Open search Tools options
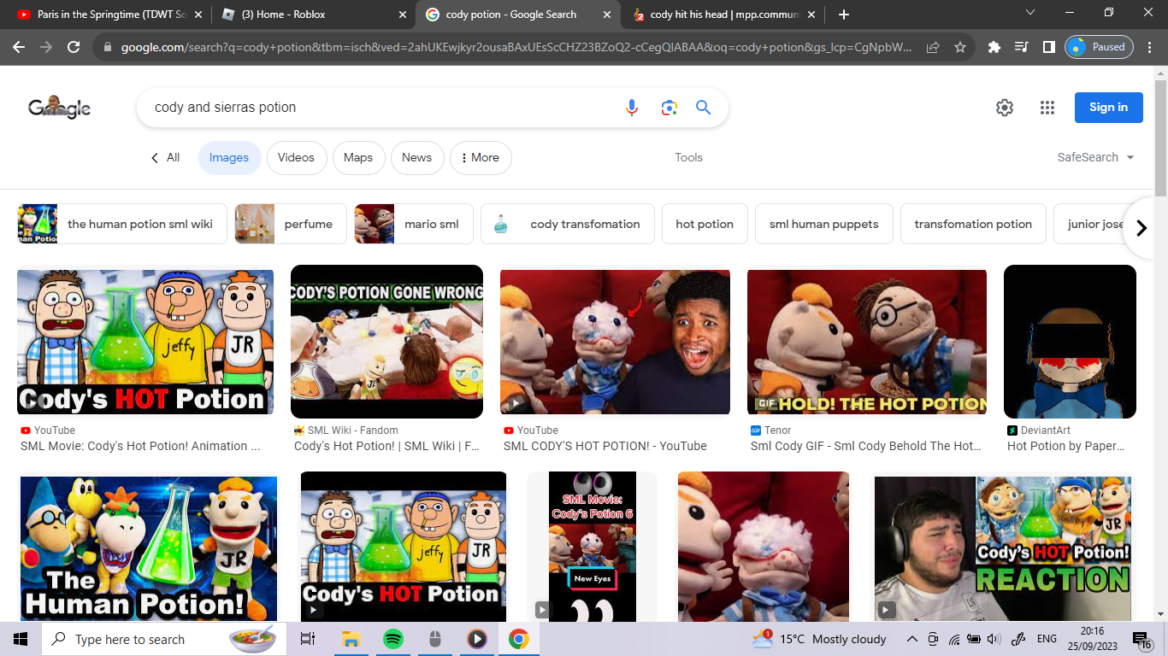The height and width of the screenshot is (656, 1168). pyautogui.click(x=688, y=157)
